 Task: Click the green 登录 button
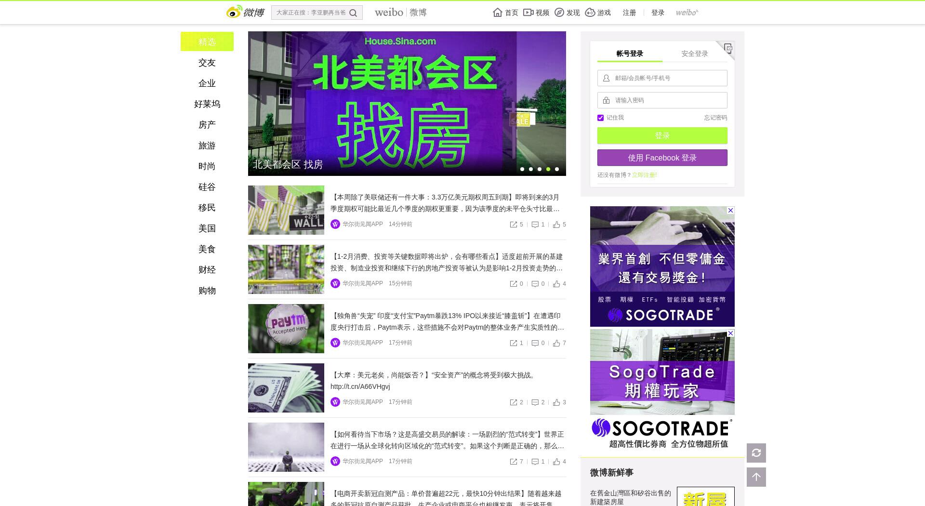click(662, 135)
